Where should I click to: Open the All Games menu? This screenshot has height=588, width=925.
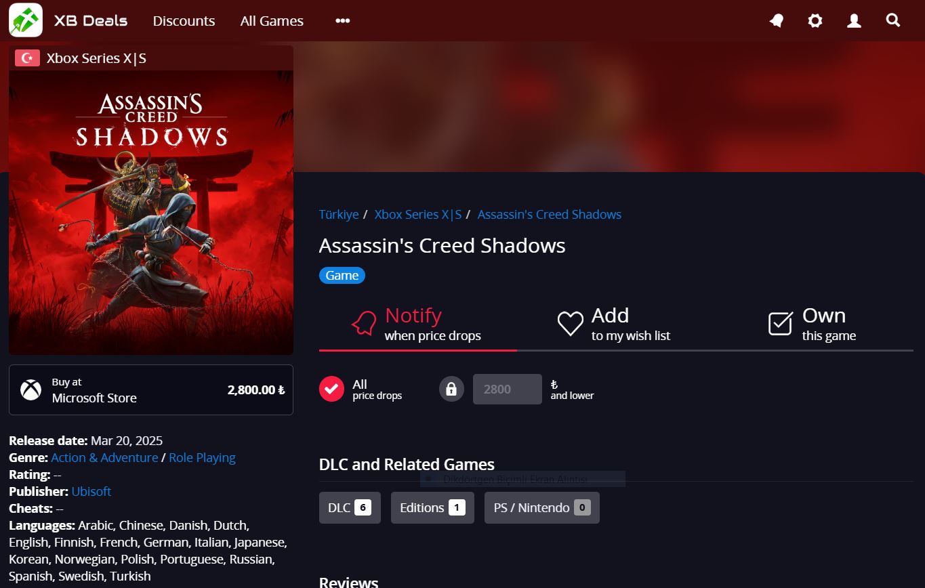click(x=272, y=21)
